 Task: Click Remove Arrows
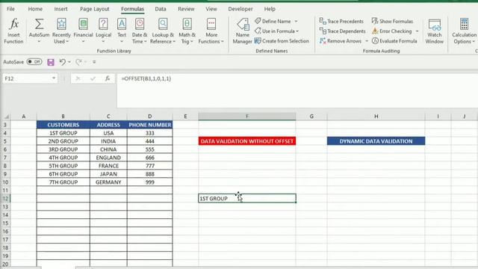[x=341, y=41]
